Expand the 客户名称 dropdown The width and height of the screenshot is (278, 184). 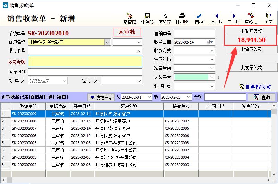click(x=107, y=42)
